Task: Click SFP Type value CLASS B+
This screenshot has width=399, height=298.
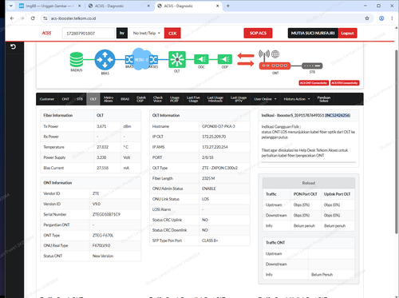Action: (x=210, y=240)
